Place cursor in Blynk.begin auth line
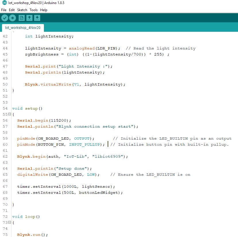Viewport: 238px width, 237px height. (72, 157)
